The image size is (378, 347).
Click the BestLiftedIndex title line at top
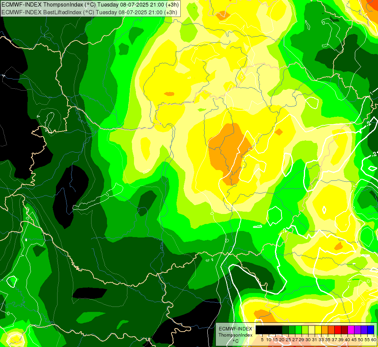point(89,12)
